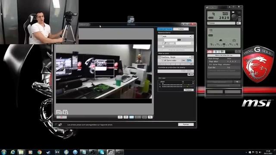Open FlexiZone - Single AF mode dropdown
276x155 pixels.
point(176,57)
